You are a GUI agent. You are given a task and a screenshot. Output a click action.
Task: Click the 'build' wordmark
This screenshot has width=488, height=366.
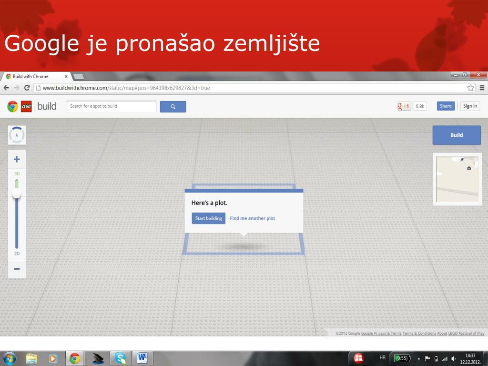tap(47, 106)
